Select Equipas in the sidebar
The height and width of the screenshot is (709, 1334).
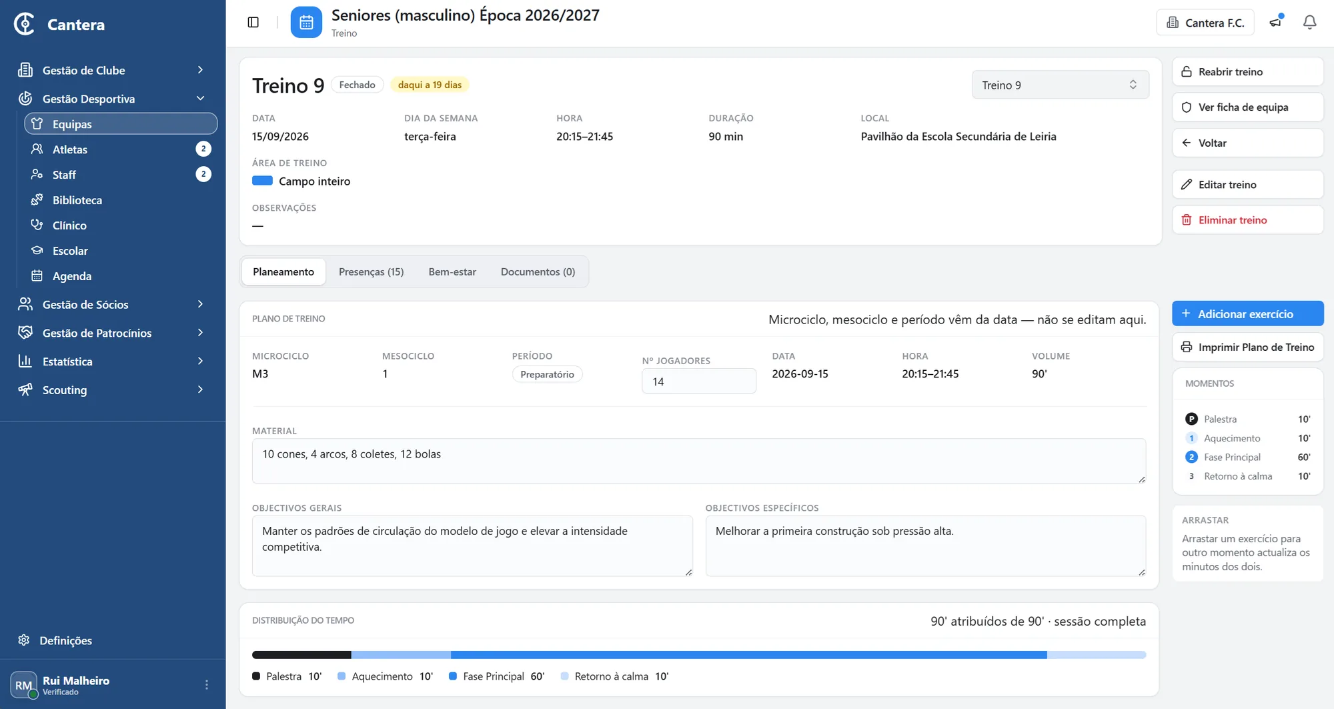coord(121,124)
